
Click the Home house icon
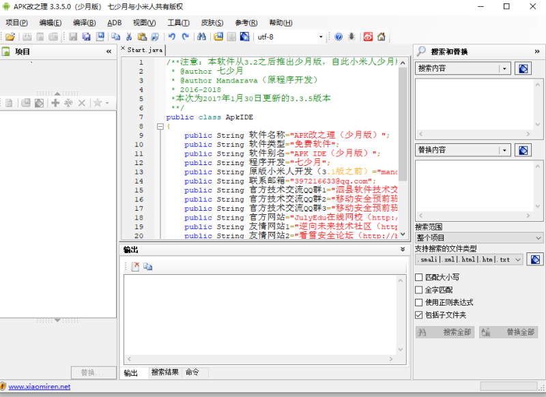pyautogui.click(x=382, y=37)
